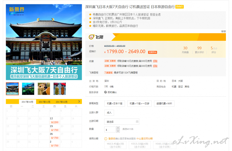Pick departure date 19 priced ¥1799

[55, 128]
